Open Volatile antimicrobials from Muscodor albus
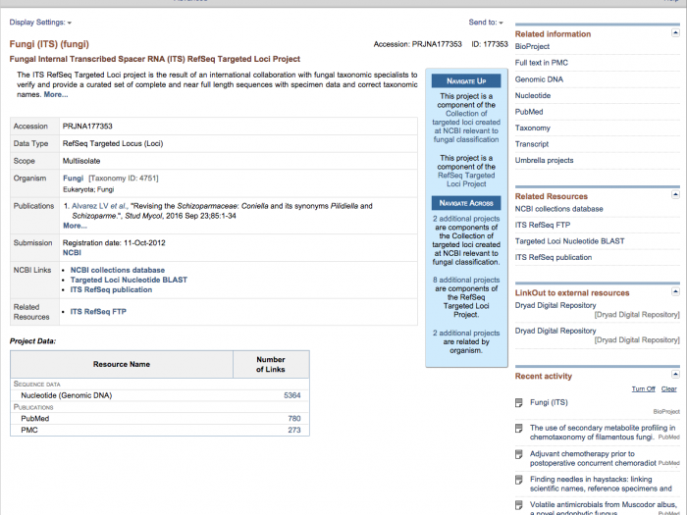The image size is (687, 515). tap(603, 508)
